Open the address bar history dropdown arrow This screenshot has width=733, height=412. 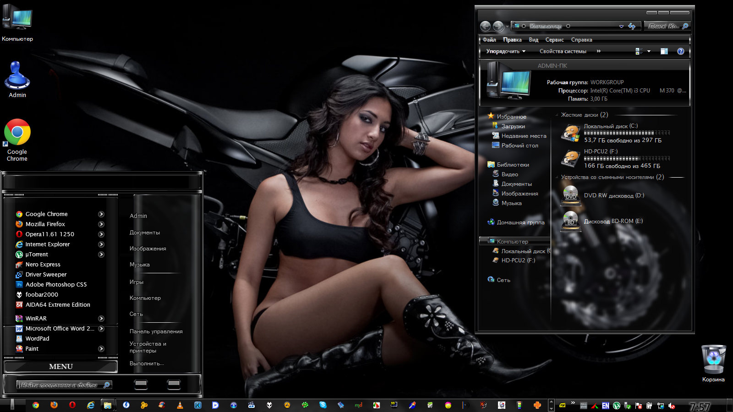pos(621,27)
